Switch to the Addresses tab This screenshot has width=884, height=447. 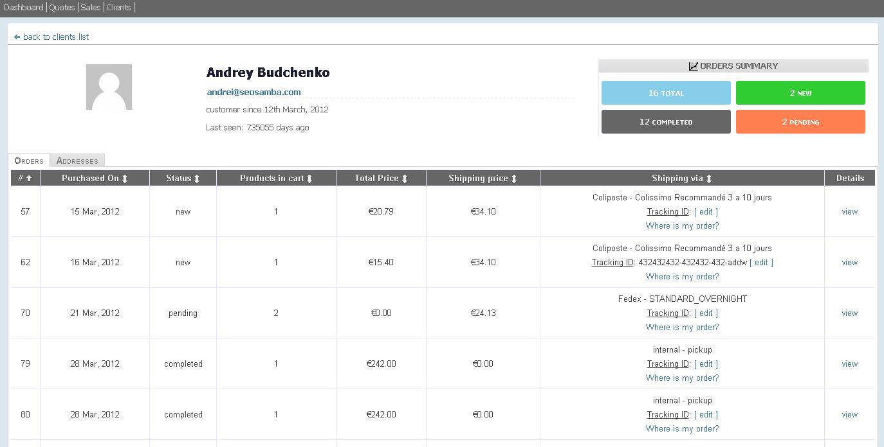tap(77, 161)
